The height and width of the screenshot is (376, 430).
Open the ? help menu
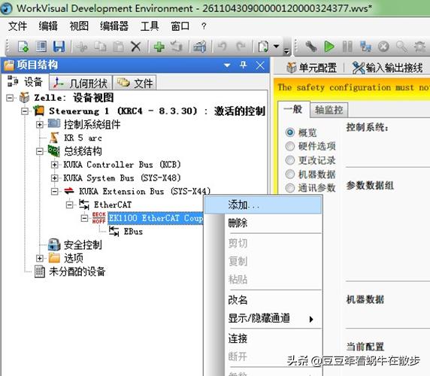[x=204, y=26]
